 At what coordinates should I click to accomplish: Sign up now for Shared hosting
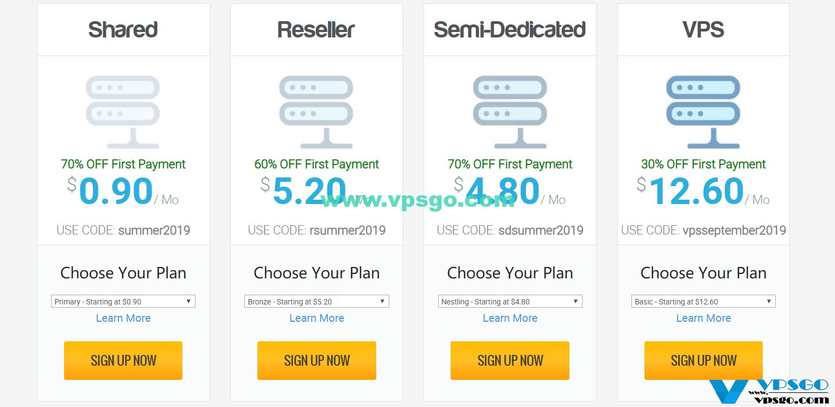(x=123, y=360)
